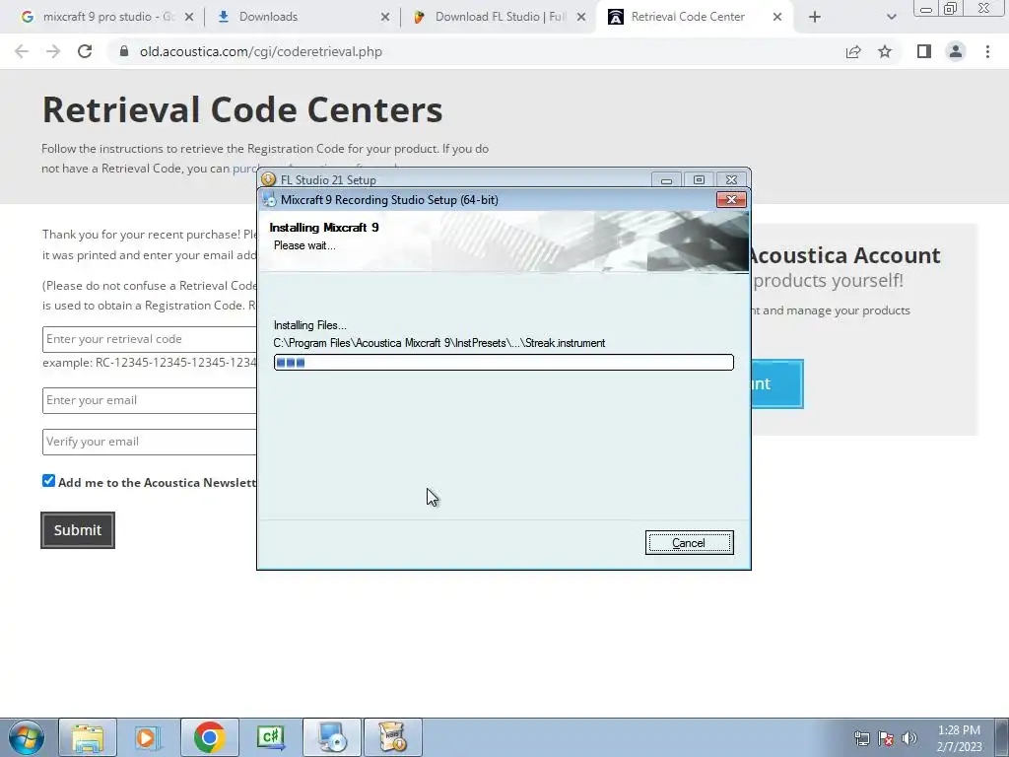Click the FL Studio setup taskbar icon
Image resolution: width=1009 pixels, height=757 pixels.
pos(393,737)
